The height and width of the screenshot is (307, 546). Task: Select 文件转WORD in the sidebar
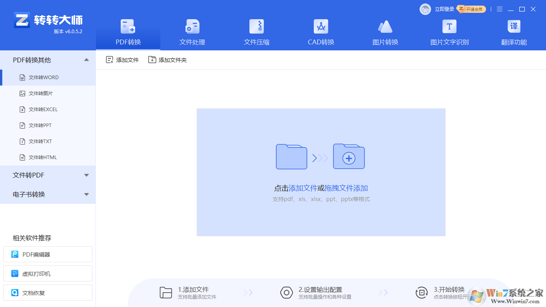pos(48,78)
